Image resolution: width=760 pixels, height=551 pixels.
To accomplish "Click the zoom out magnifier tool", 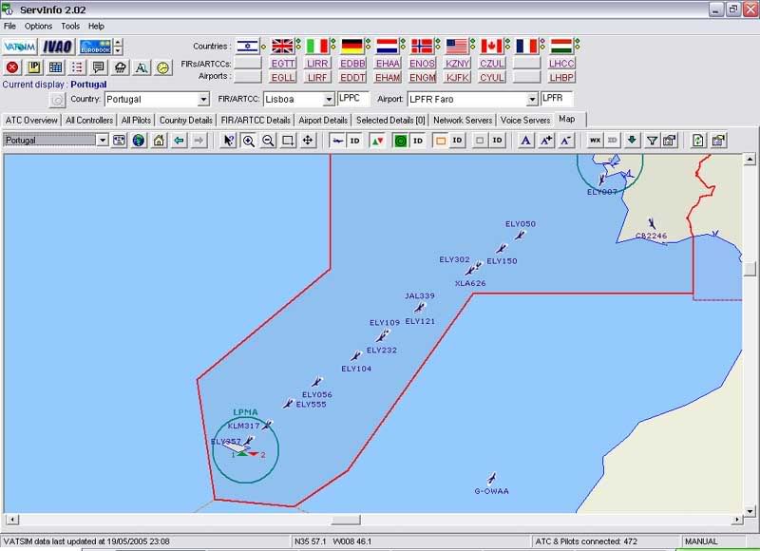I will [268, 141].
